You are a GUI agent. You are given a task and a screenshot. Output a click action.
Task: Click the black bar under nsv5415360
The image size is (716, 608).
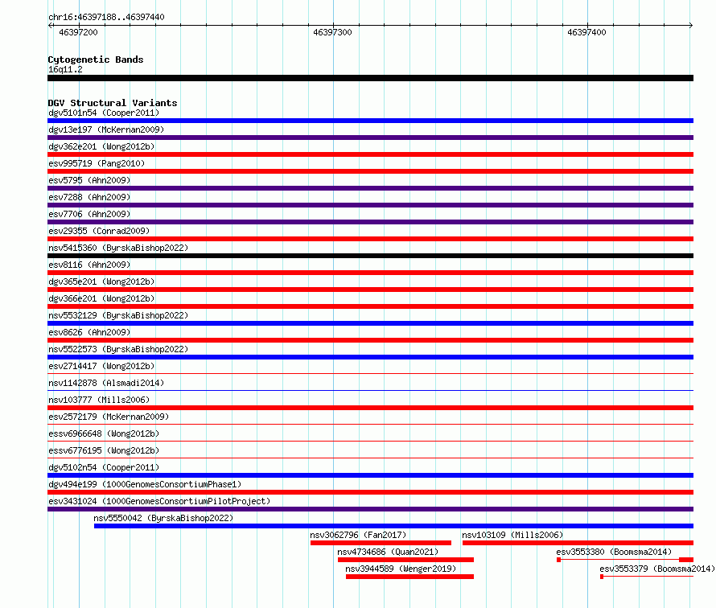pyautogui.click(x=370, y=256)
